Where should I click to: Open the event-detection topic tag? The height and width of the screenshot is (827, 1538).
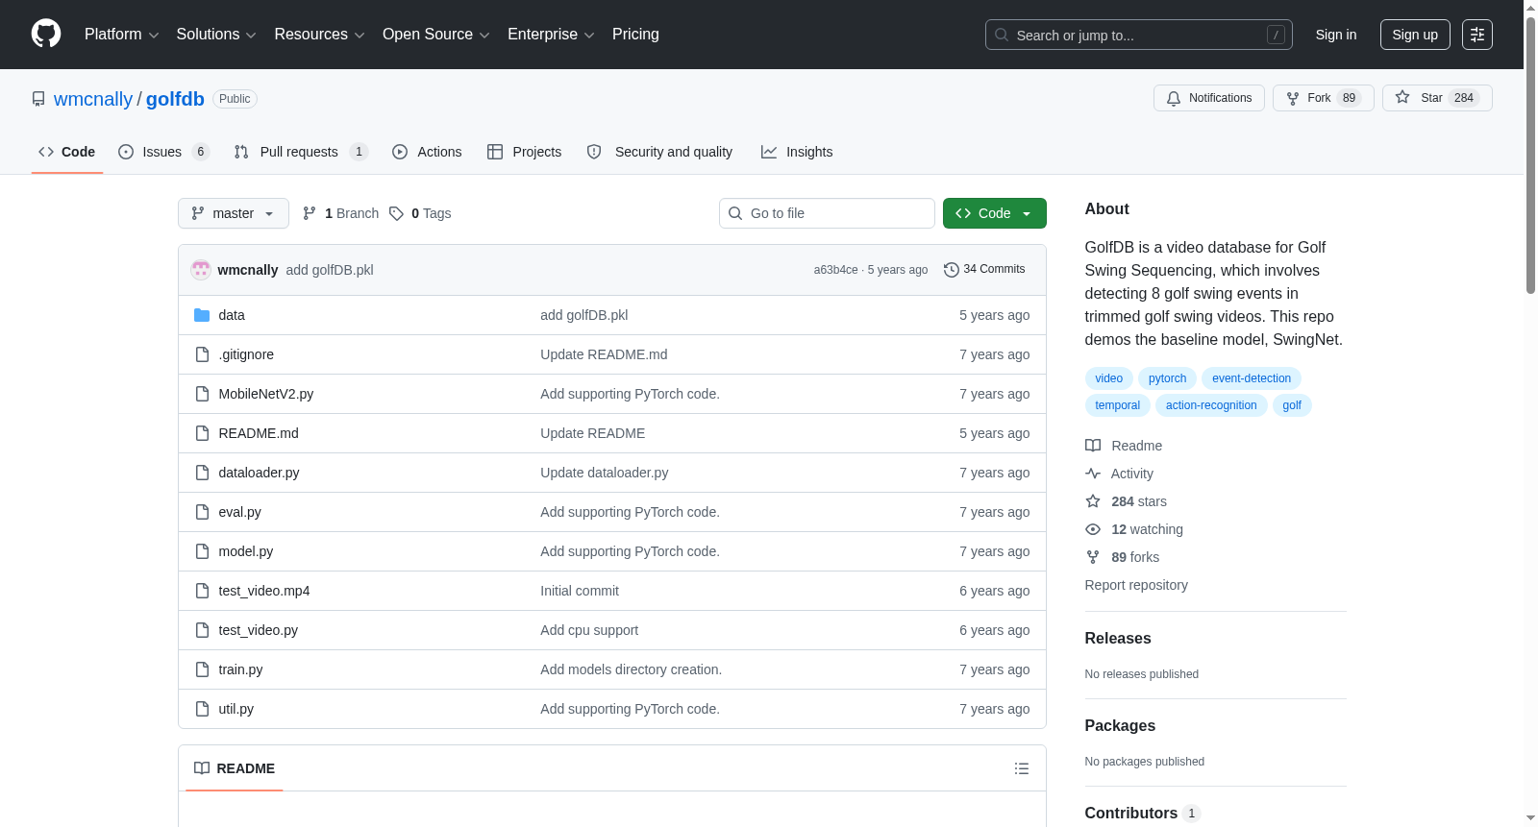1252,378
